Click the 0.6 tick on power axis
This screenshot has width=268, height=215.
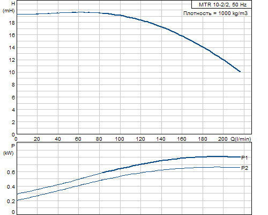click(x=11, y=172)
